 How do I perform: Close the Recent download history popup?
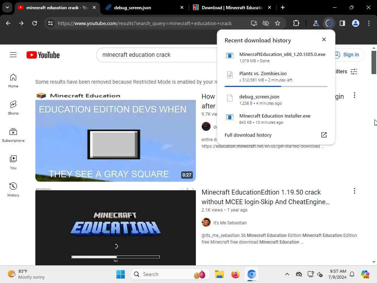[x=324, y=39]
